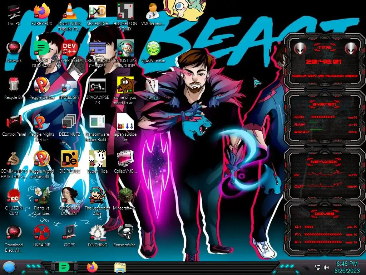Click the TIME widget header

325,47
